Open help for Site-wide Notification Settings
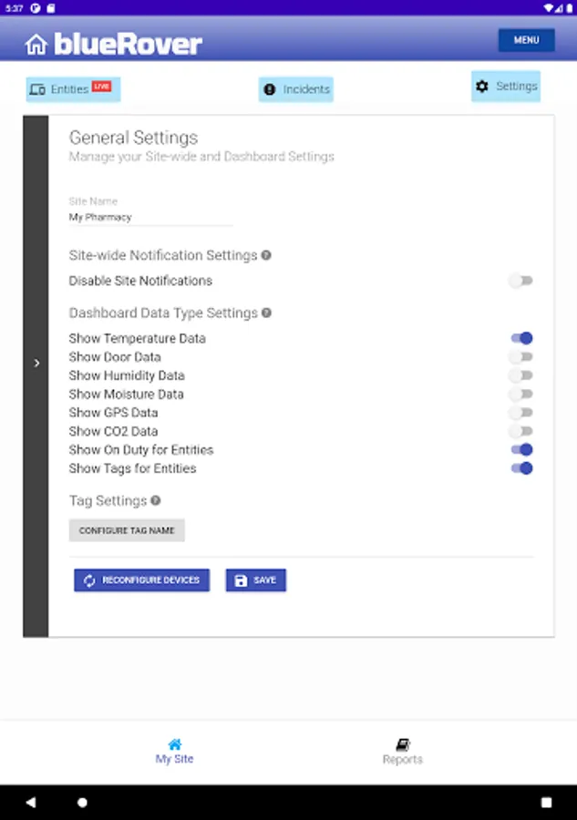The image size is (577, 820). tap(266, 255)
